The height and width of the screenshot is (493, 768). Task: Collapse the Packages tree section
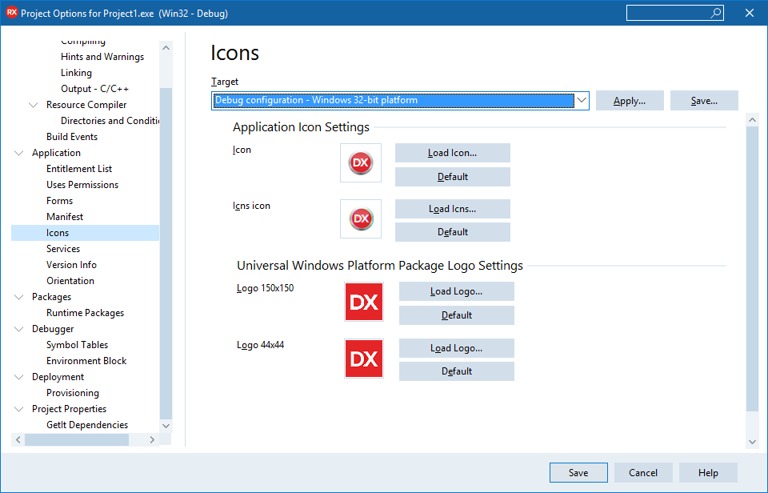tap(18, 296)
